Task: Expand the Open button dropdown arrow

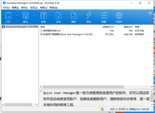Action: point(17,15)
